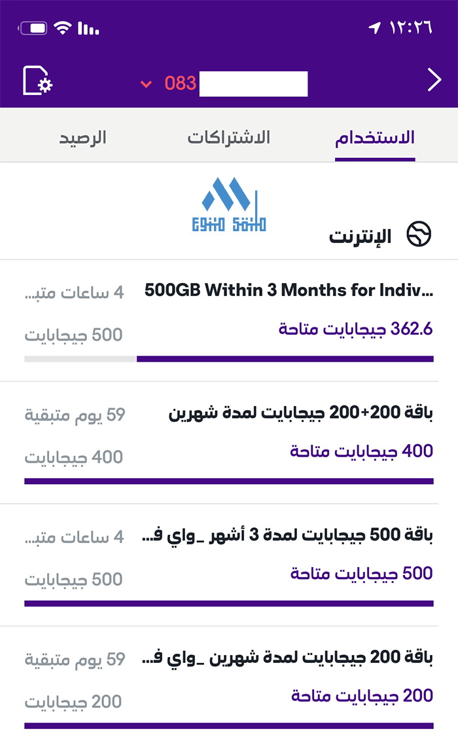The image size is (458, 733).
Task: Tap the location arrow status icon
Action: point(374,28)
